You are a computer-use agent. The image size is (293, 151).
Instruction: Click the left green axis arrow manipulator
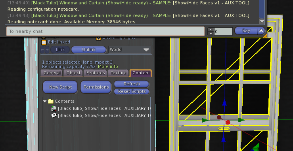click(205, 120)
